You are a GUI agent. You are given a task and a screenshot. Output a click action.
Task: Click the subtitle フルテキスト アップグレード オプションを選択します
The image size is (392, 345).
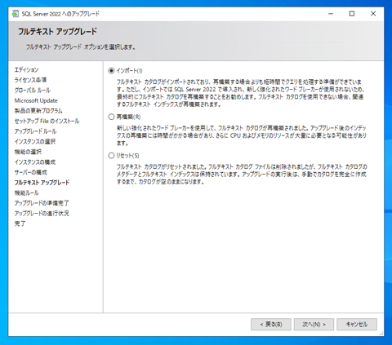tap(81, 47)
